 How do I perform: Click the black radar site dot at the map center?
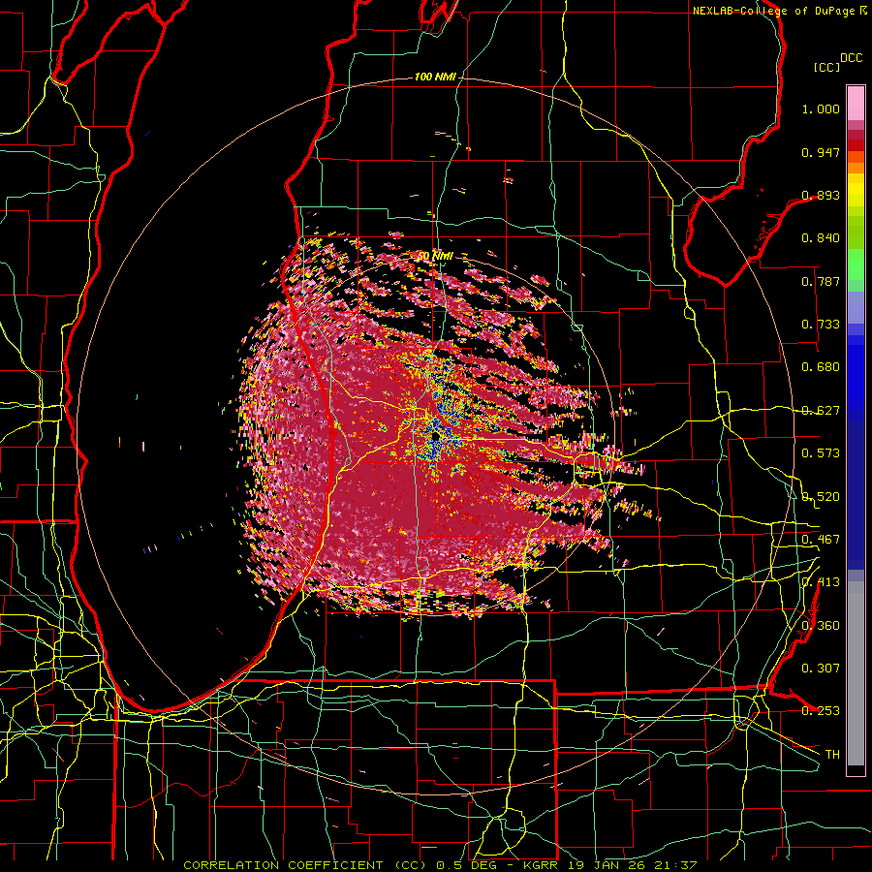click(x=436, y=437)
